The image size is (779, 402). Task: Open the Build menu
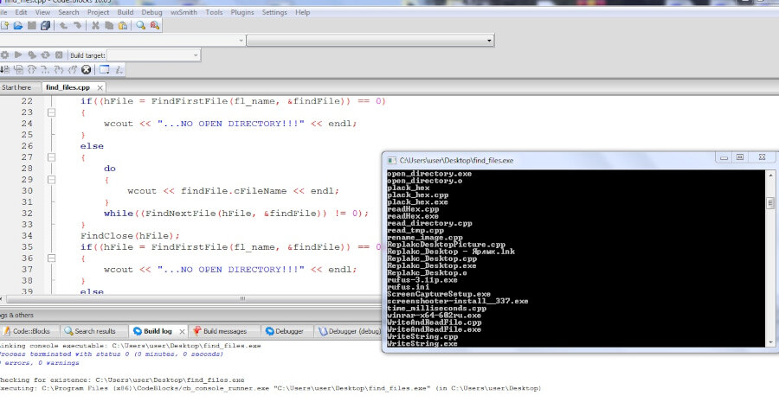126,12
